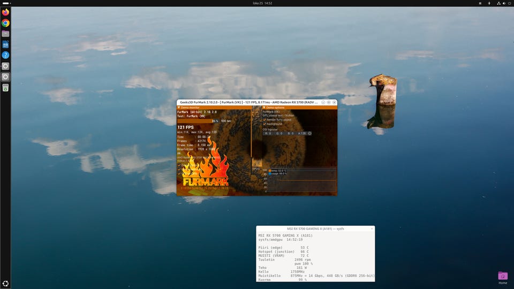The width and height of the screenshot is (514, 289).
Task: Open the Trash icon in the dock
Action: coord(5,87)
